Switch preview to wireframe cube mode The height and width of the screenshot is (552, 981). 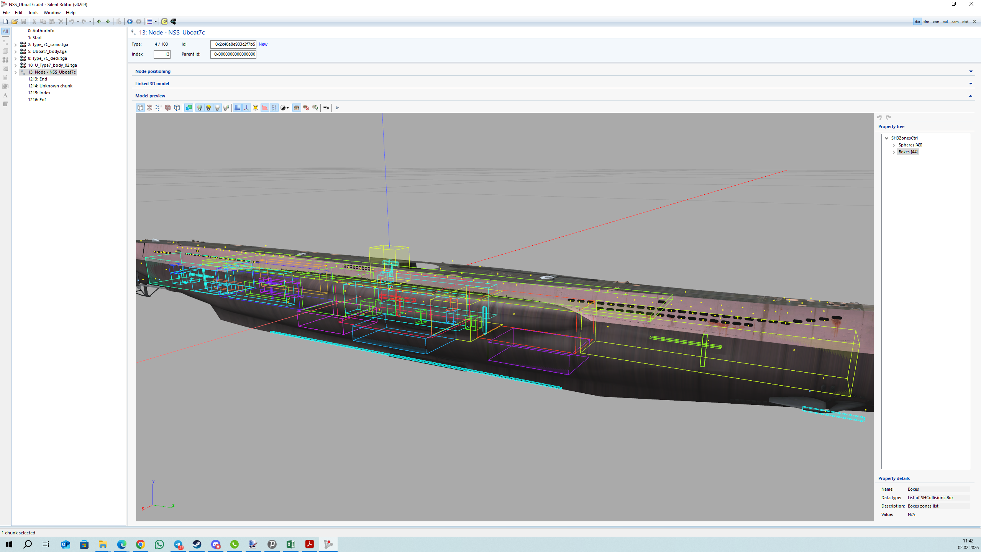149,108
